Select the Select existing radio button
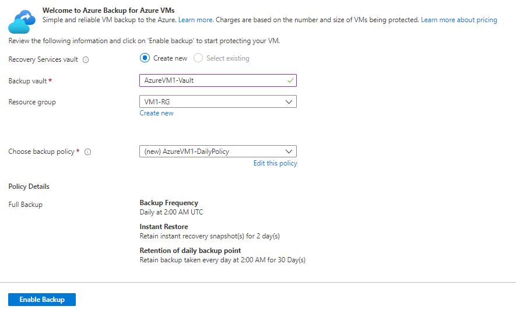Viewport: 516px width, 313px height. tap(198, 58)
